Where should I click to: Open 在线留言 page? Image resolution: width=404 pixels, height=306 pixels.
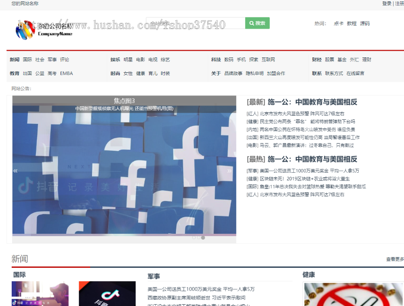pos(356,74)
